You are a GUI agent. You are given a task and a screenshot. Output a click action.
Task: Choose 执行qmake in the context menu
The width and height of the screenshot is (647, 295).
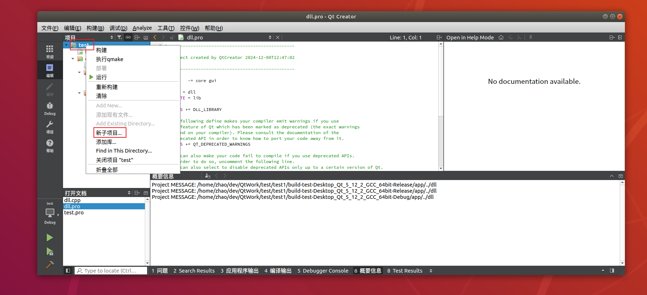pyautogui.click(x=133, y=59)
